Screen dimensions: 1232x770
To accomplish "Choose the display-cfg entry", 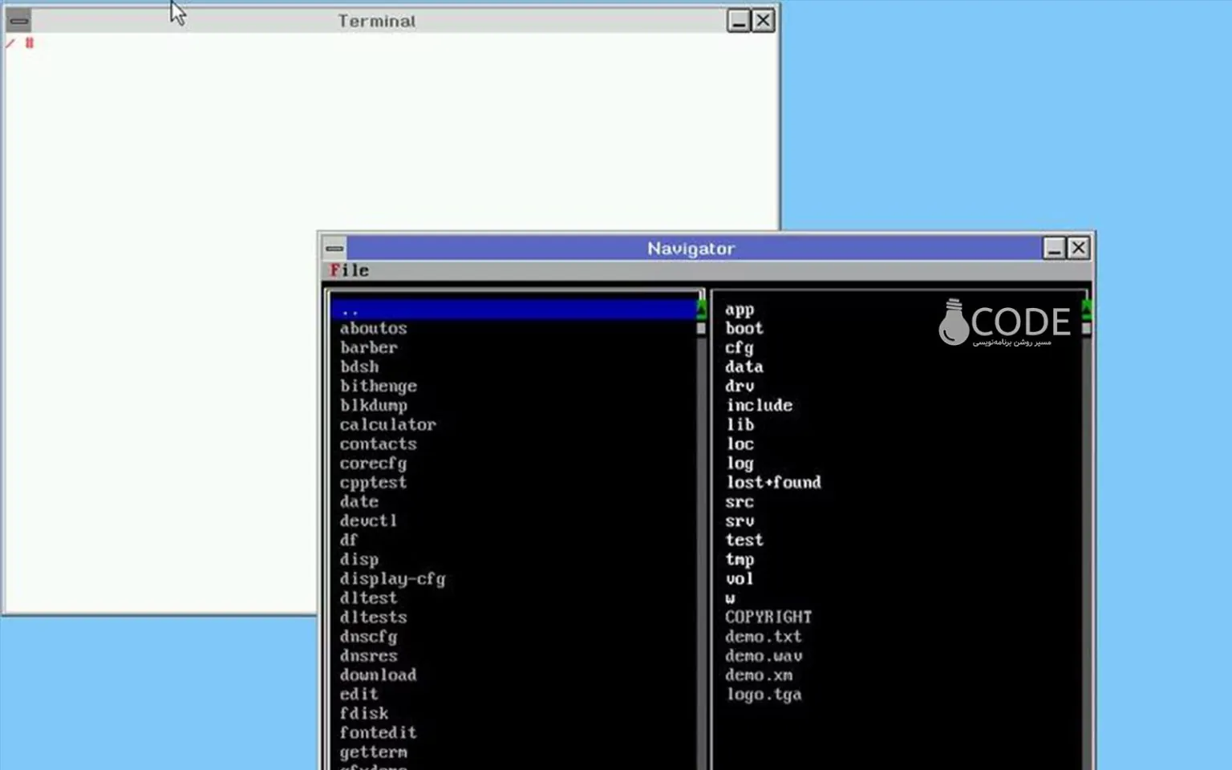I will [392, 579].
